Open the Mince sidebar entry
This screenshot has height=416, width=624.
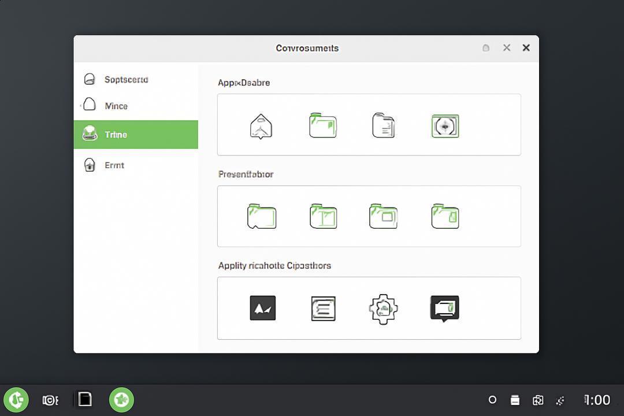(x=136, y=106)
